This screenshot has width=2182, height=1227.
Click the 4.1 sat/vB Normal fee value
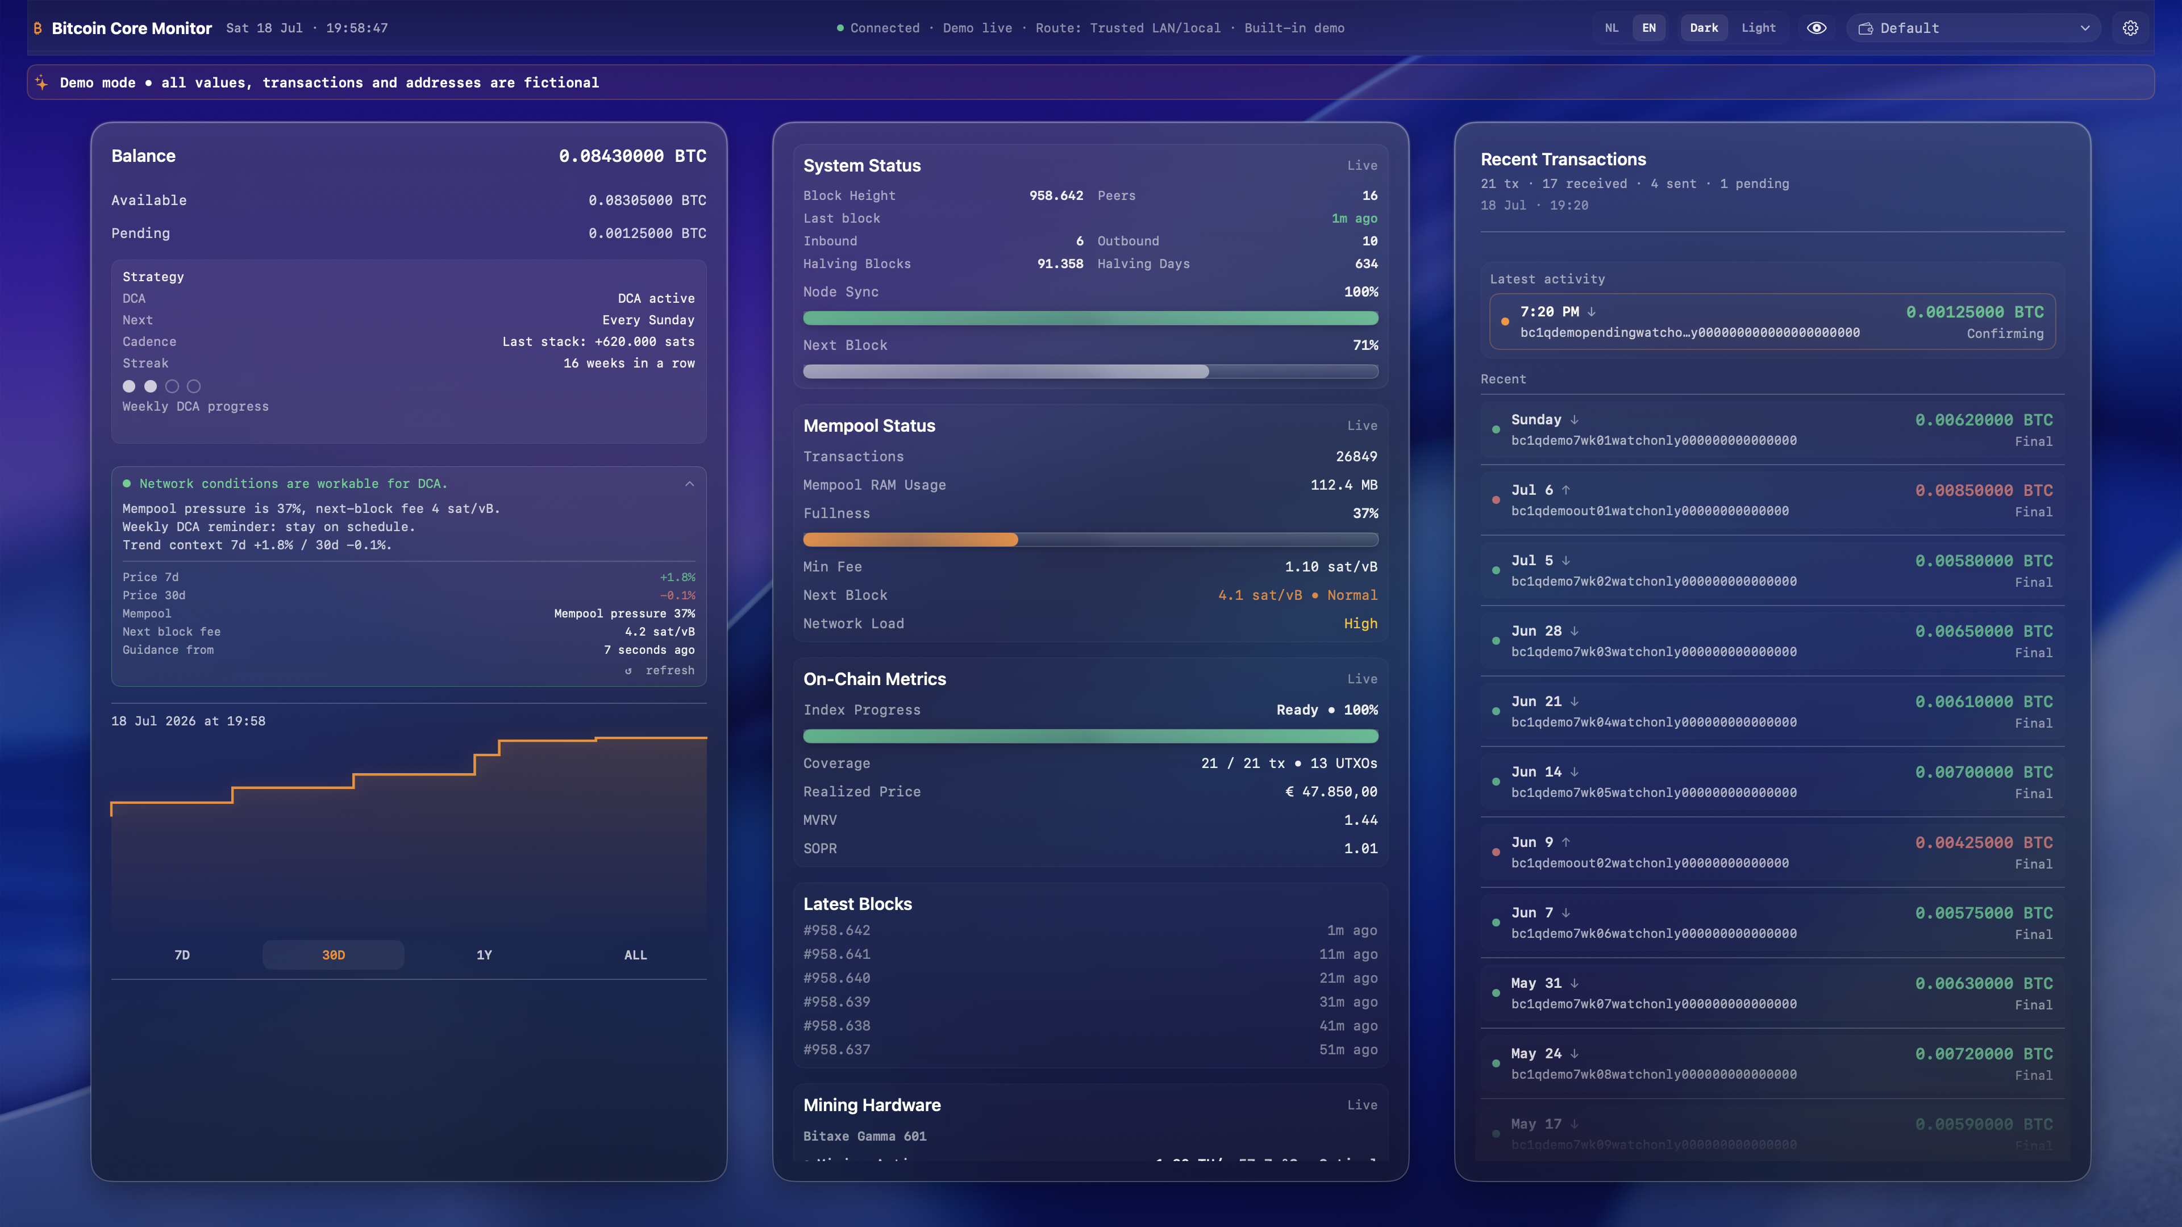(x=1298, y=595)
